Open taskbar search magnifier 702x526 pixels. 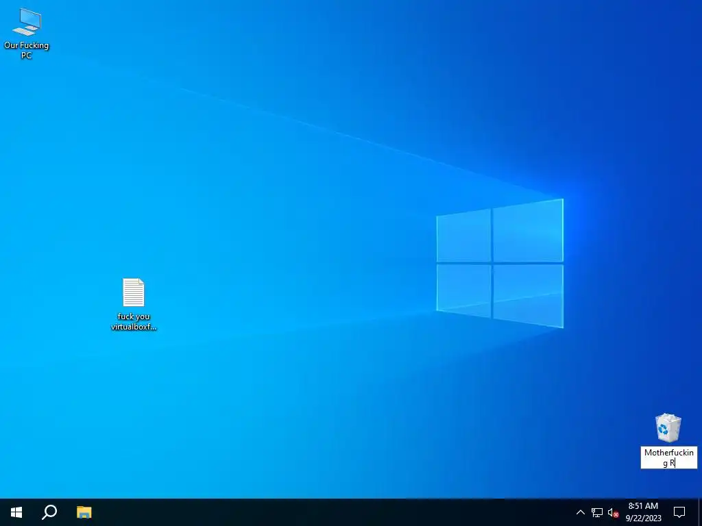click(x=49, y=512)
